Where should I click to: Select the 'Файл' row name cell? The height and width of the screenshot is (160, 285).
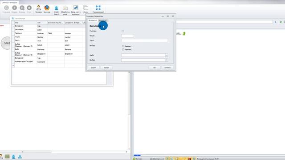pyautogui.click(x=26, y=49)
